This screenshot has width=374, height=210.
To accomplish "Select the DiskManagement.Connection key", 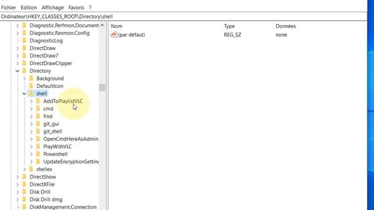I will [63, 207].
